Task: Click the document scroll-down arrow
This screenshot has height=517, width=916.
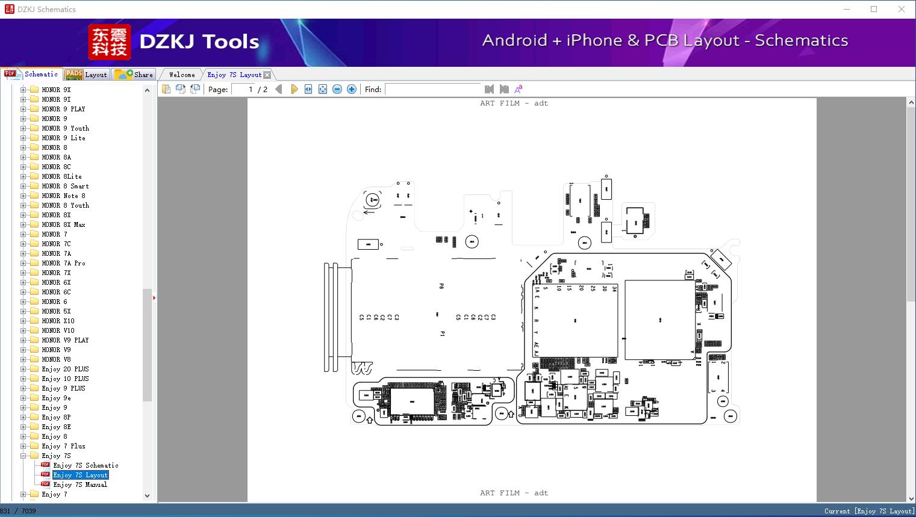Action: pyautogui.click(x=911, y=497)
